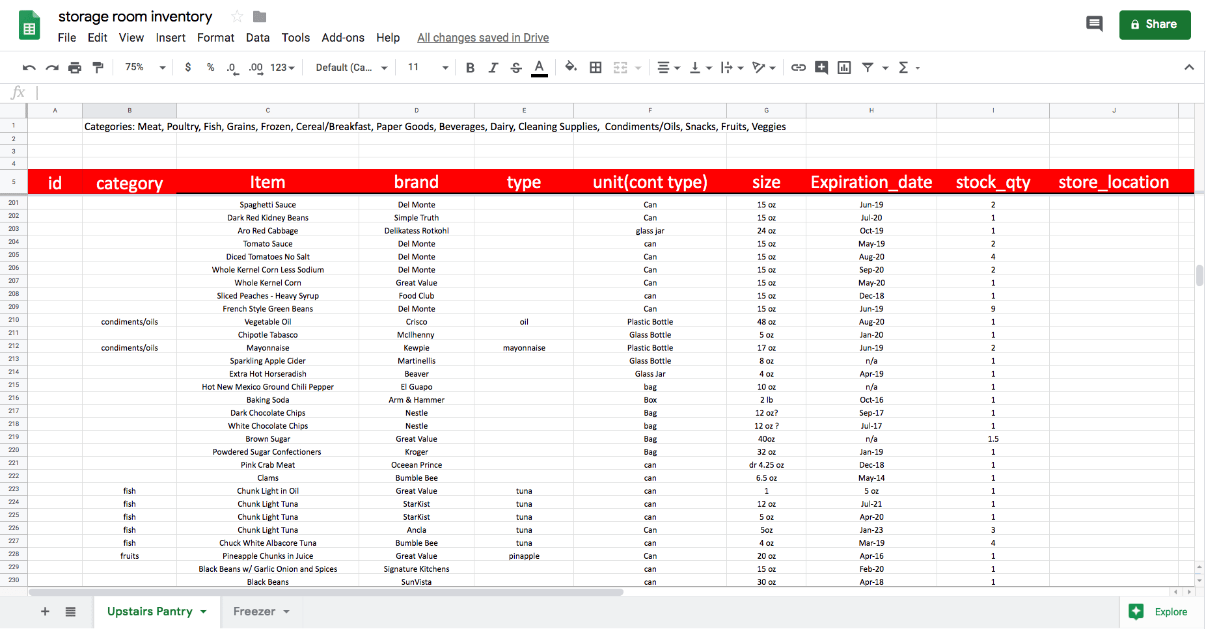The image size is (1206, 629).
Task: Click the Explore button
Action: pos(1162,612)
